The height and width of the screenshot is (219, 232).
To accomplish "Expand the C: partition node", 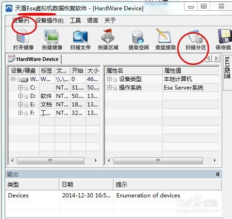I will click(x=20, y=87).
